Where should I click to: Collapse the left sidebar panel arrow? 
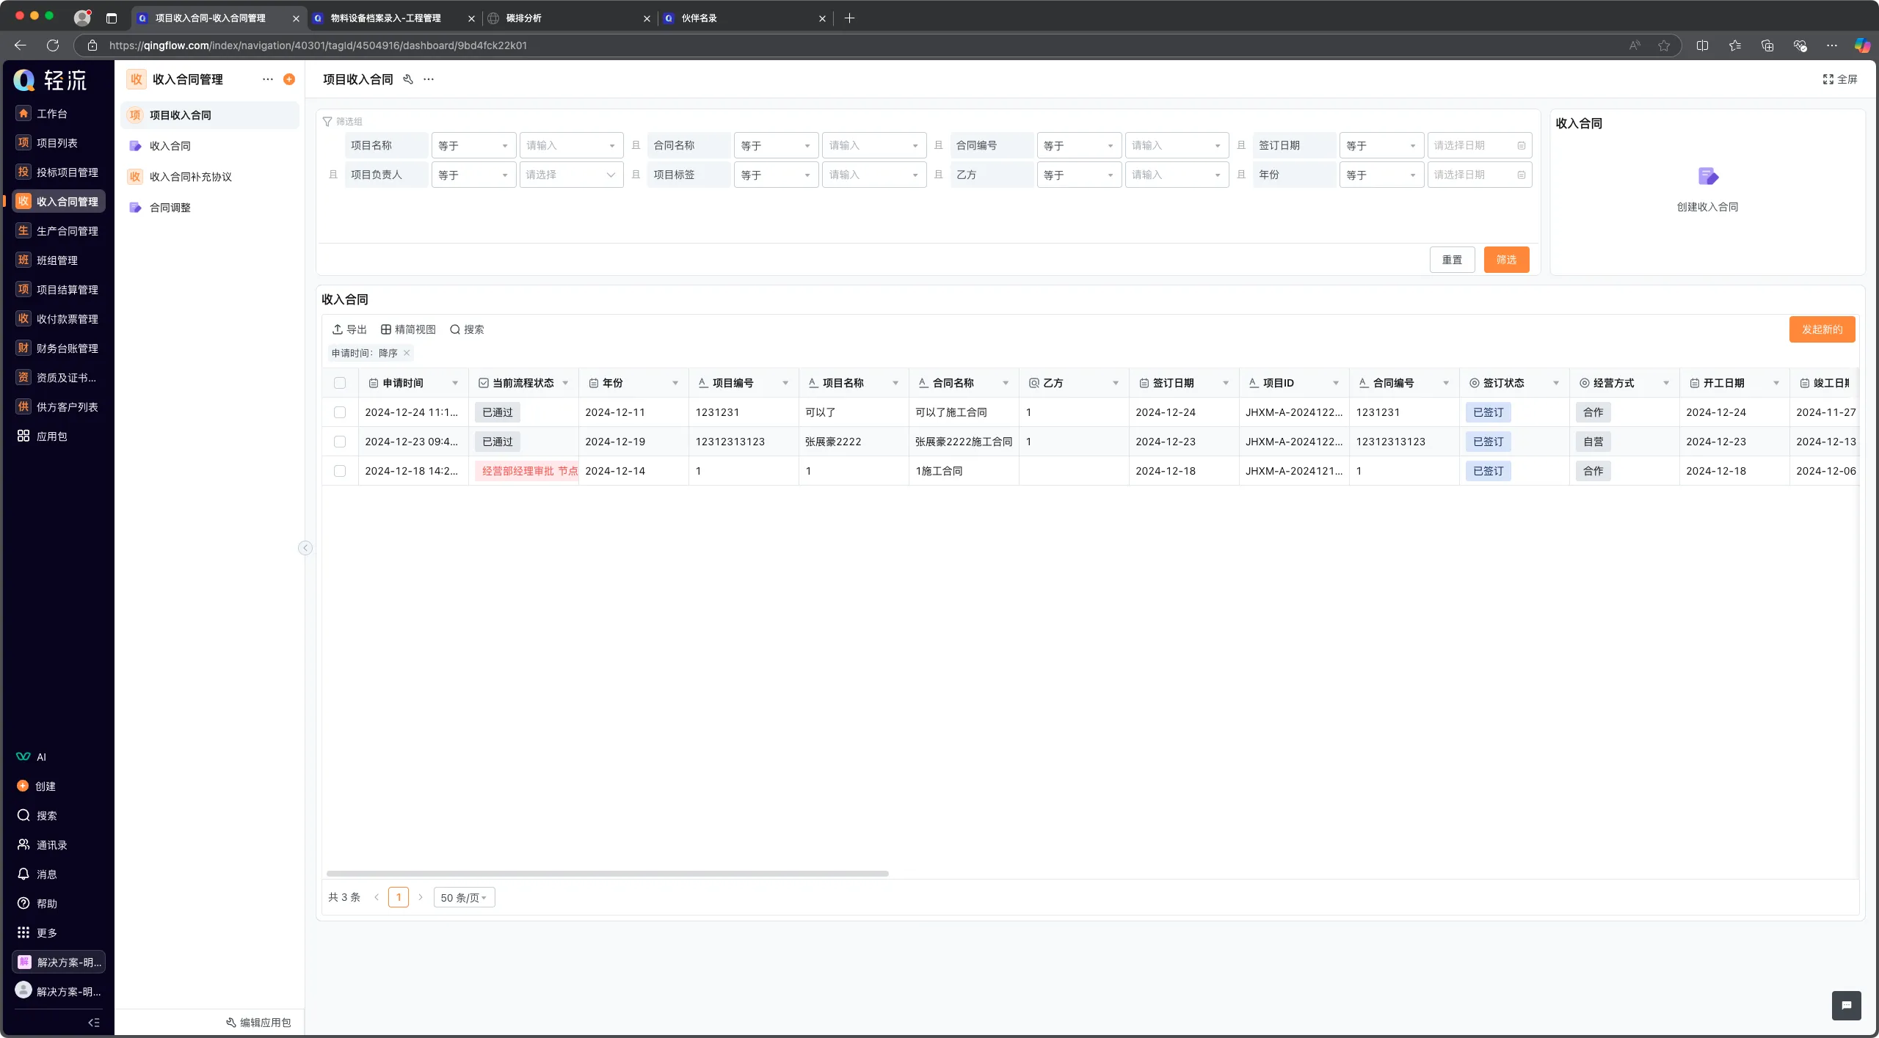305,548
